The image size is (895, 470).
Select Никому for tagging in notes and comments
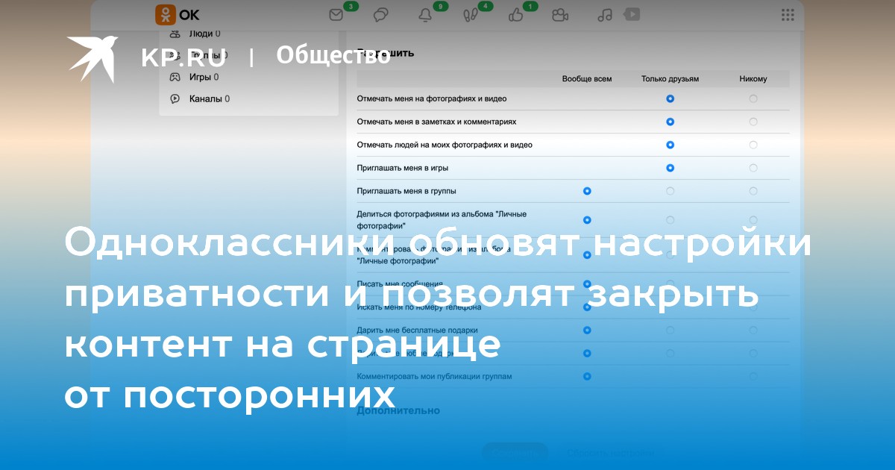753,122
